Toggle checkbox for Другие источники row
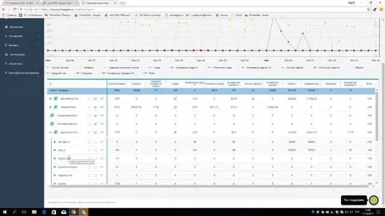The width and height of the screenshot is (385, 216). [95, 132]
